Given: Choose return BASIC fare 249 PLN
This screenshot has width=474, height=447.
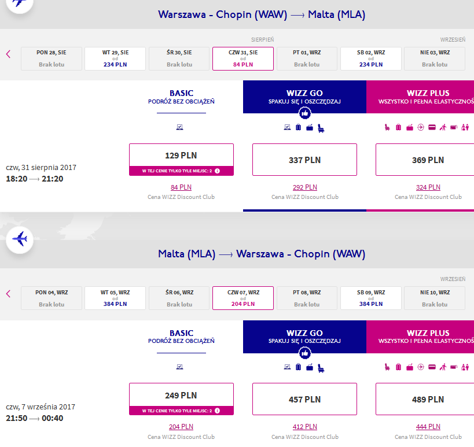Looking at the screenshot, I should [181, 399].
